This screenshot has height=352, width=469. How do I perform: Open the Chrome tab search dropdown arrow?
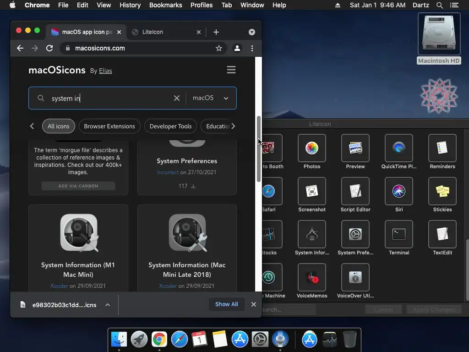[x=251, y=32]
